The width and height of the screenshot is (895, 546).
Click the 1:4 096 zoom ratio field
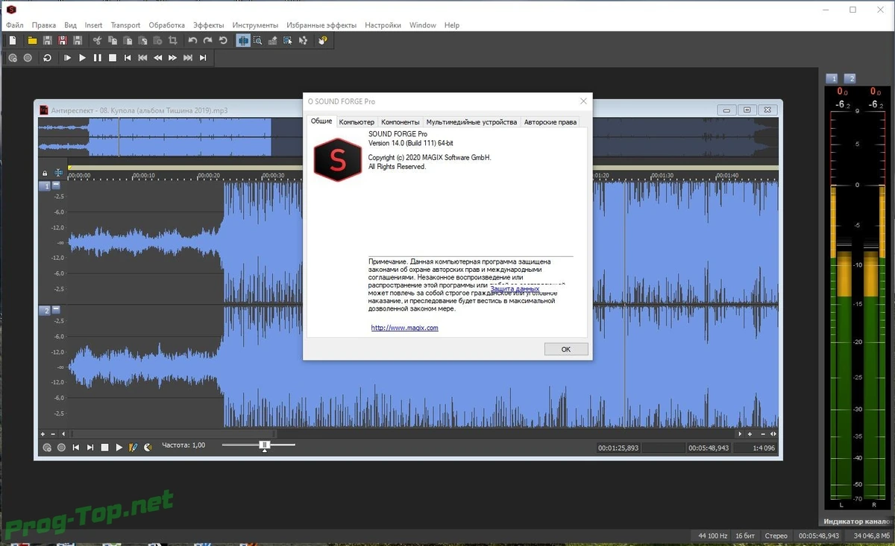[756, 448]
